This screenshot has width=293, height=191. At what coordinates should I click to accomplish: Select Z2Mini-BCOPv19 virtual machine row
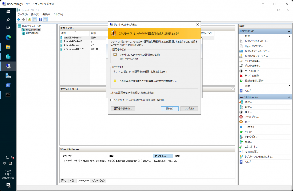tap(73, 42)
